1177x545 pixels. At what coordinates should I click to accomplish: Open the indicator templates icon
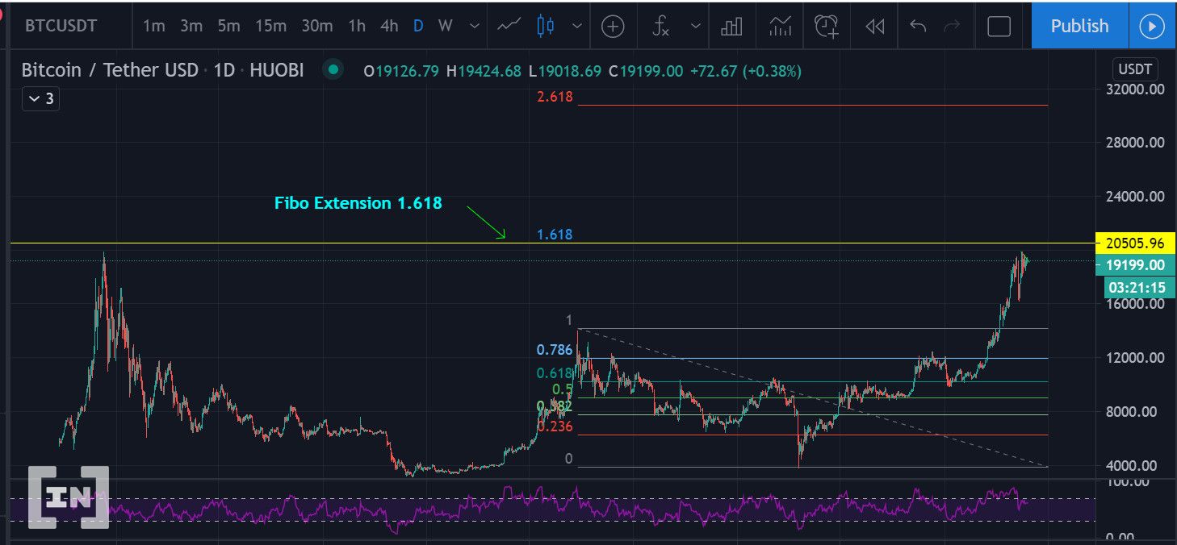coord(781,27)
